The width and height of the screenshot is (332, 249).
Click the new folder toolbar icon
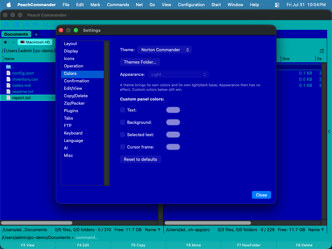click(26, 25)
